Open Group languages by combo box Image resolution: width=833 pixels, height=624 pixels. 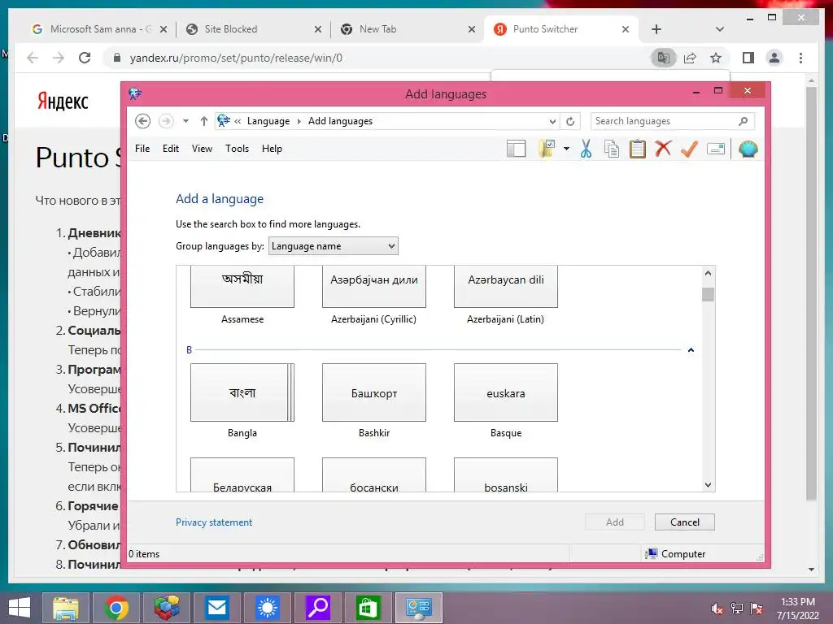tap(333, 245)
